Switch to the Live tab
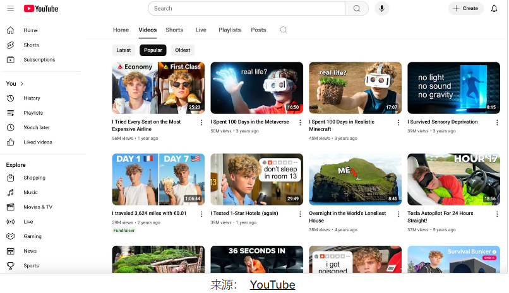This screenshot has width=509, height=293. coord(201,30)
